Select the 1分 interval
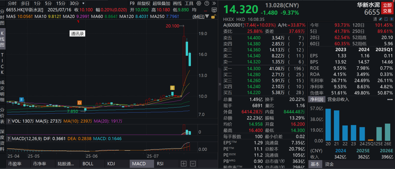395x169 pixels. (37, 4)
